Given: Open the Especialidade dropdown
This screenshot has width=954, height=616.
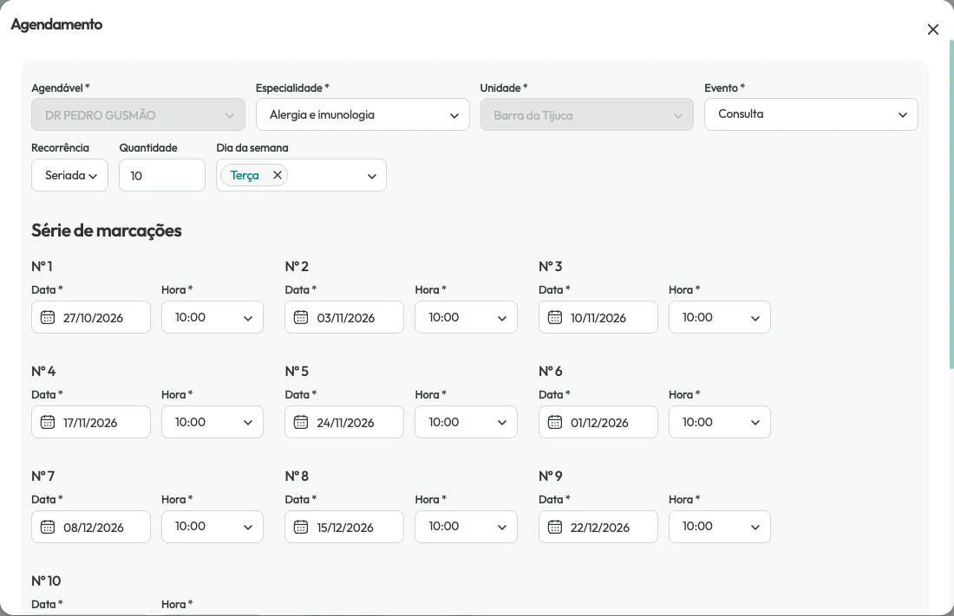Looking at the screenshot, I should (363, 114).
